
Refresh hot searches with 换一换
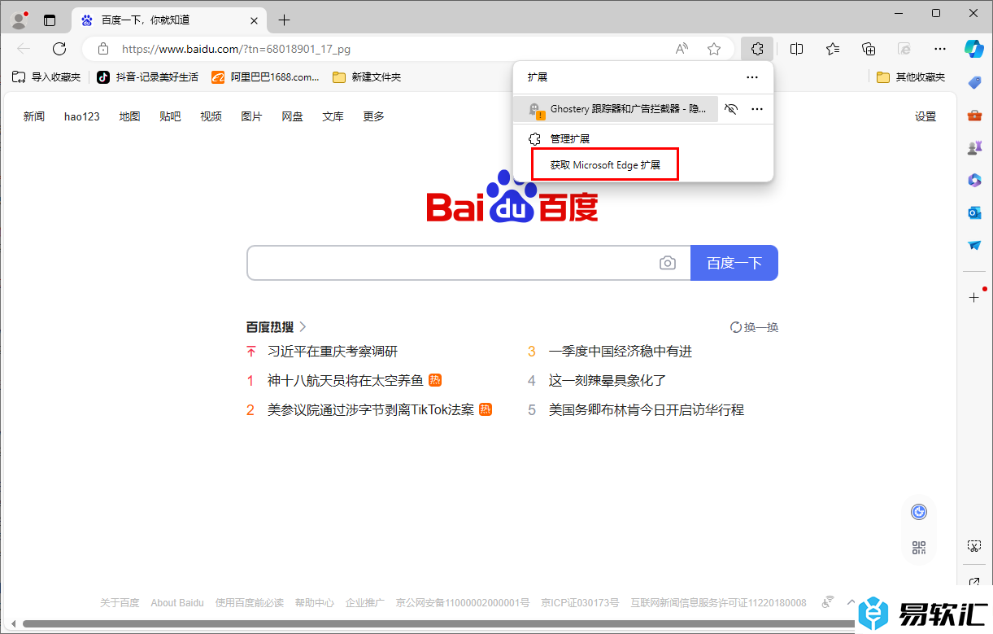coord(755,327)
